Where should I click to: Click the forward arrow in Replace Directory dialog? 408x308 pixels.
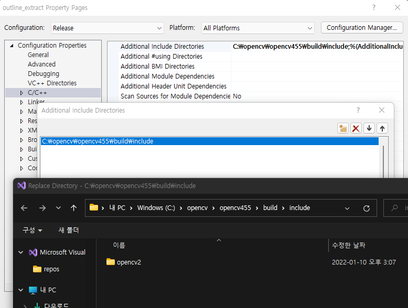(42, 208)
